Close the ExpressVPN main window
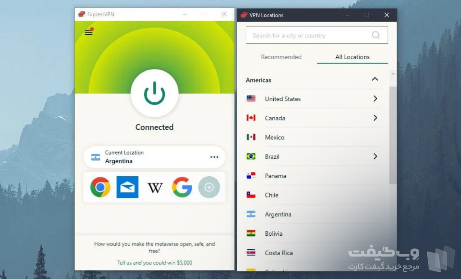 pos(224,14)
